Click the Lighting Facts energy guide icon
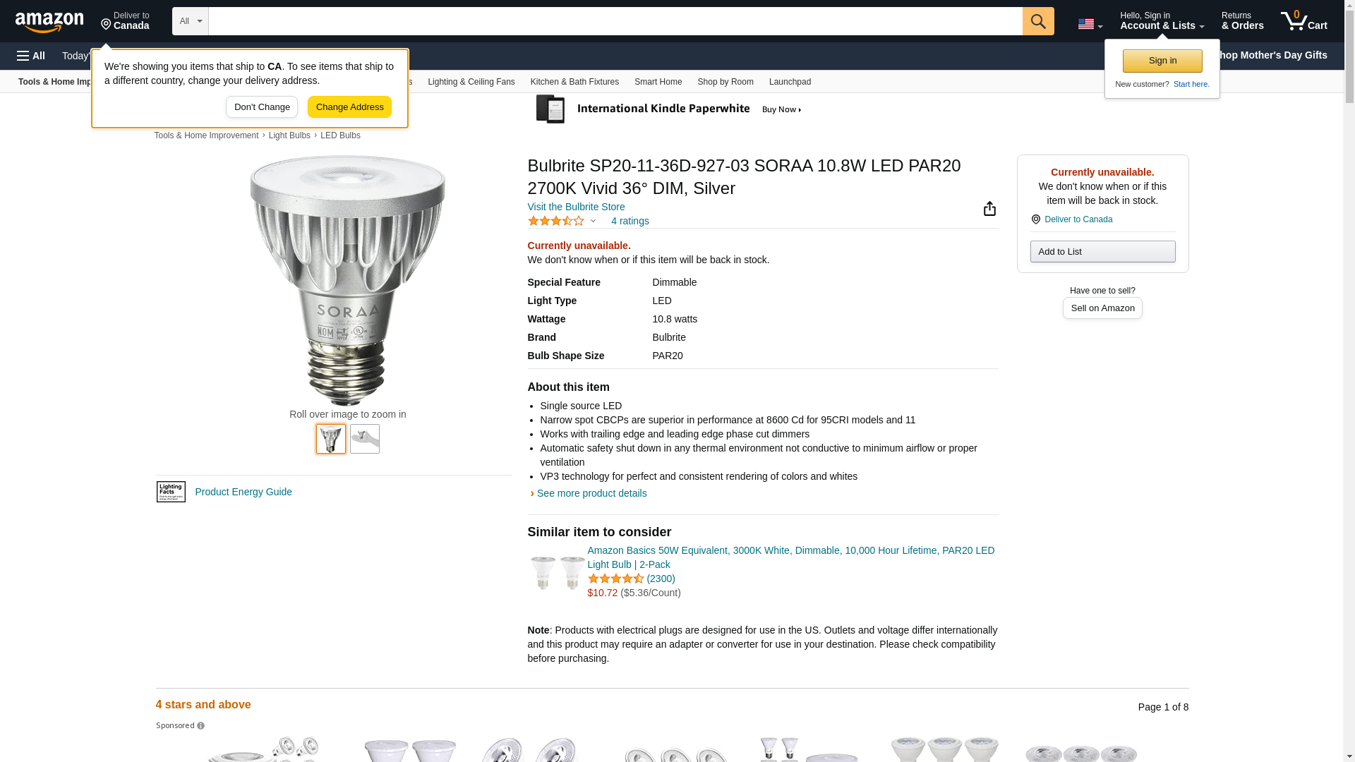This screenshot has width=1355, height=762. 171,492
